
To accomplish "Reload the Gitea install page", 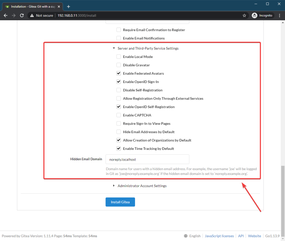I will [22, 16].
